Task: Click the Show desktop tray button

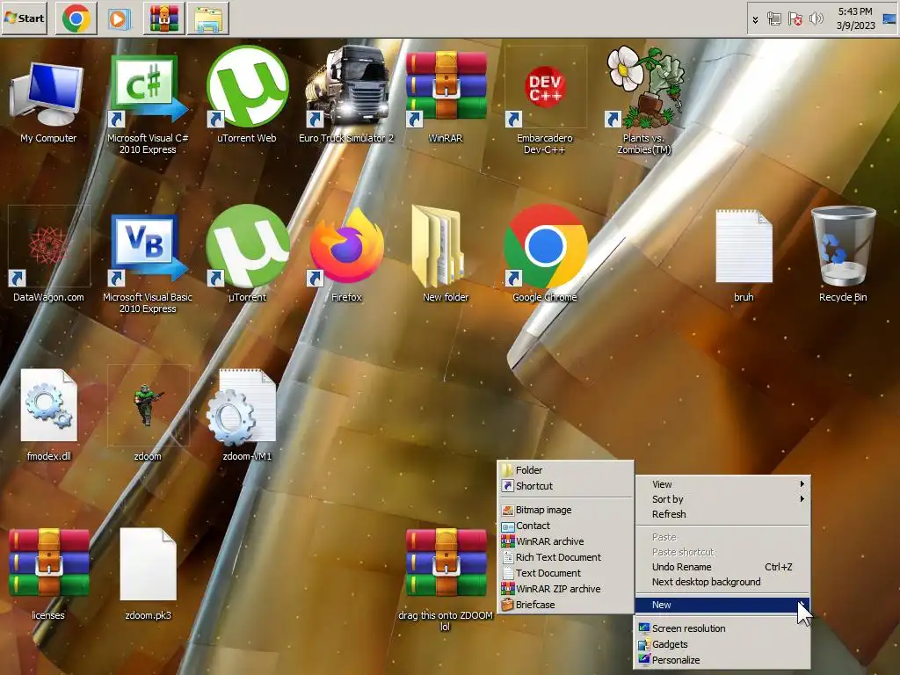Action: click(x=889, y=18)
